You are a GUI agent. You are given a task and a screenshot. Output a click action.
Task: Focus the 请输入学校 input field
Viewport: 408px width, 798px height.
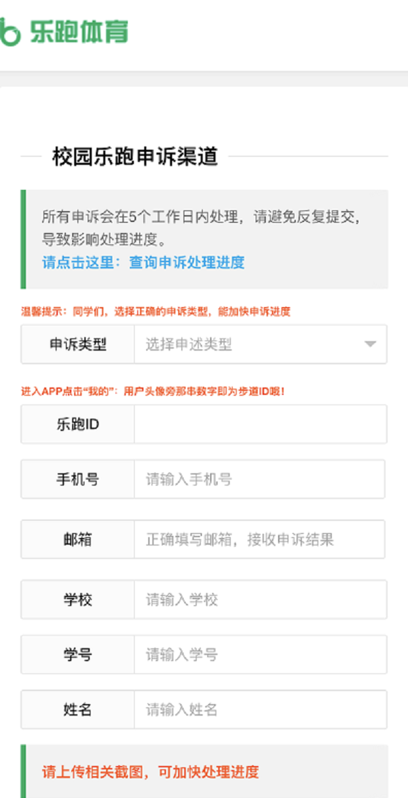point(260,600)
